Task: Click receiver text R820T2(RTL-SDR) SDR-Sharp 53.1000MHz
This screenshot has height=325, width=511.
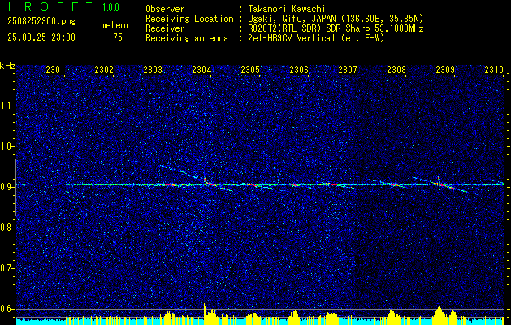Action: pos(336,28)
